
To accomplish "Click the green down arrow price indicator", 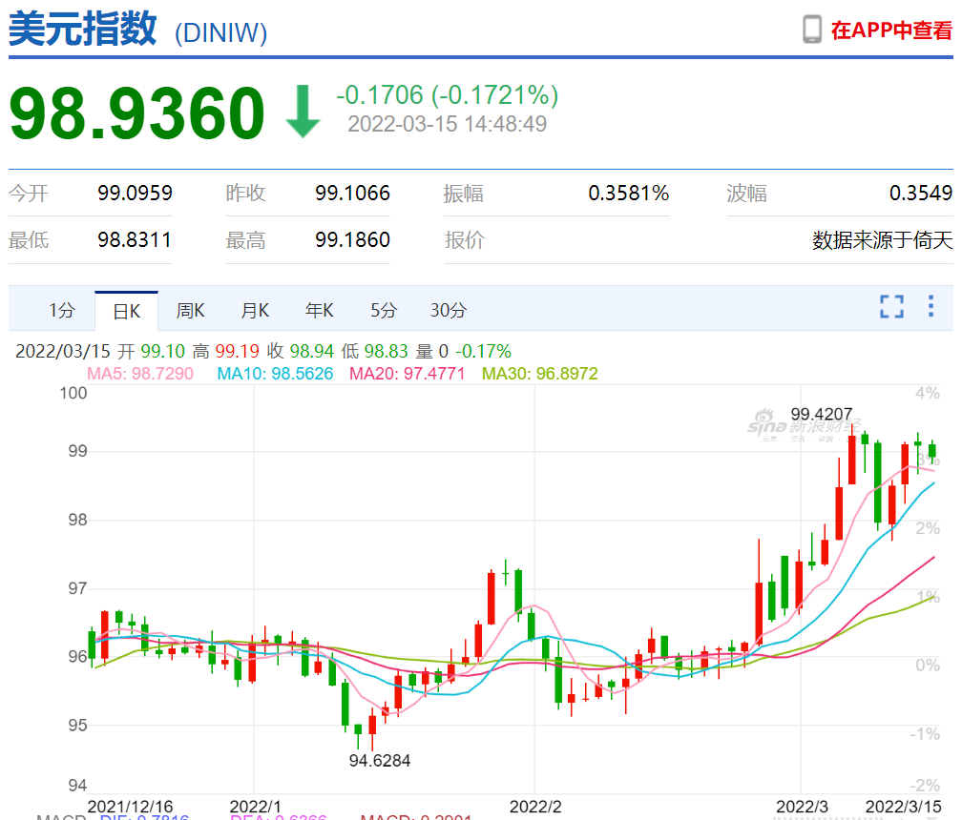I will pyautogui.click(x=303, y=111).
